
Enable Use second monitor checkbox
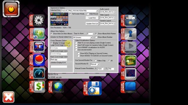[76, 50]
